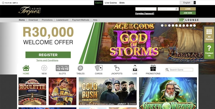Select the NEW star badge icon
This screenshot has width=215, height=109.
pyautogui.click(x=44, y=68)
